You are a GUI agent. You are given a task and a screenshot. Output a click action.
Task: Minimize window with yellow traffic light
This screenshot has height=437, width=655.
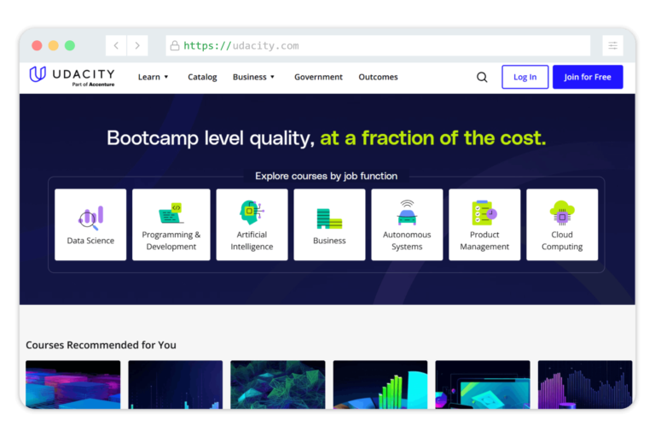pyautogui.click(x=54, y=45)
